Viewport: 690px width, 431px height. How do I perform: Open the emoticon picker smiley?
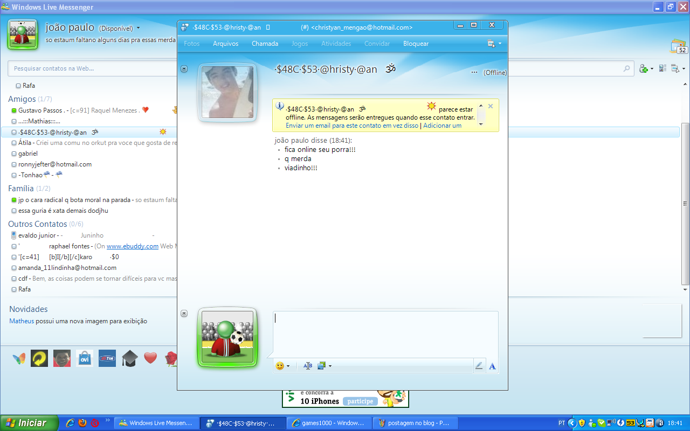[x=280, y=366]
